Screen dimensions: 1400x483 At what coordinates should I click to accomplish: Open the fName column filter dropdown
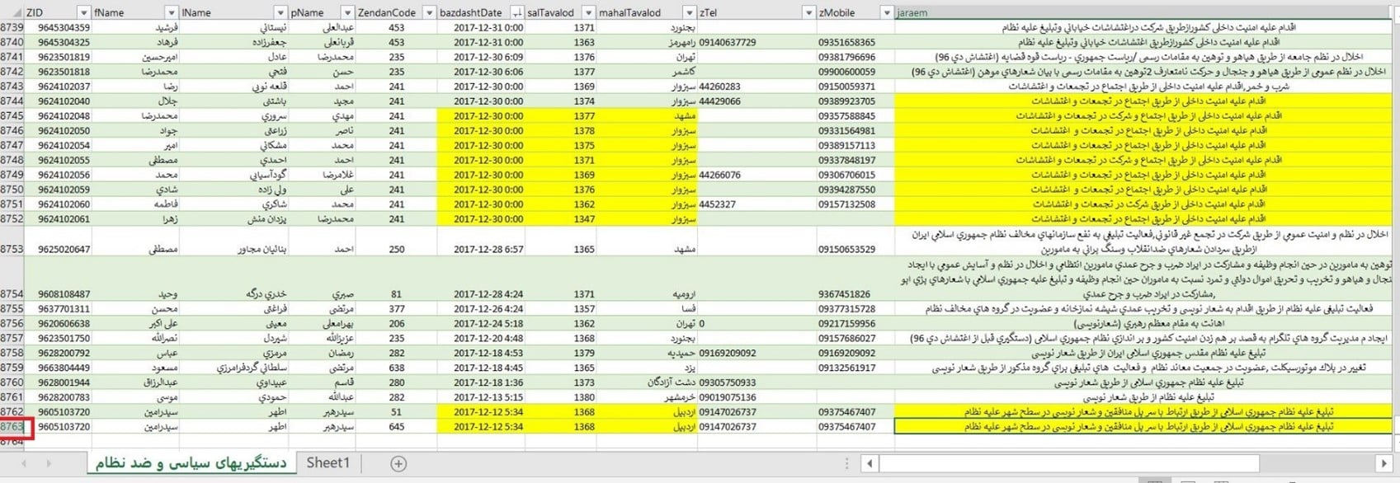click(x=171, y=12)
